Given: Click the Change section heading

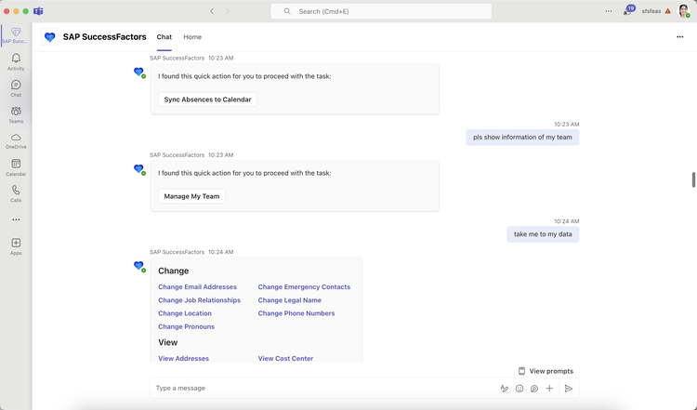Looking at the screenshot, I should coord(174,271).
